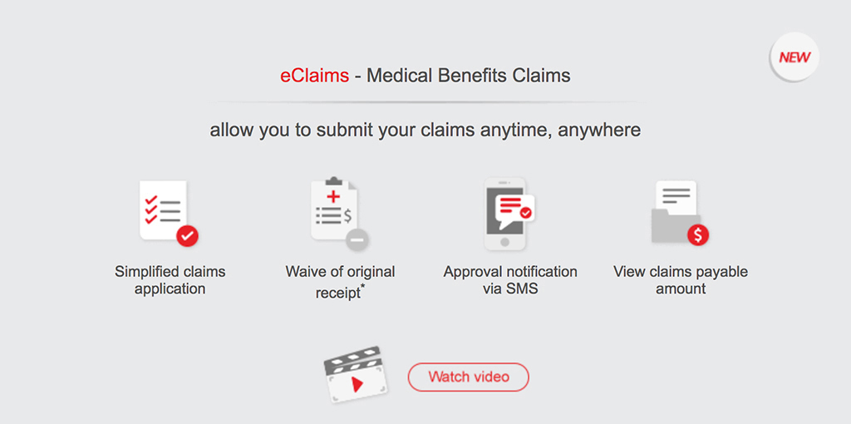
Task: Click the grey minus badge on receipt
Action: click(357, 239)
